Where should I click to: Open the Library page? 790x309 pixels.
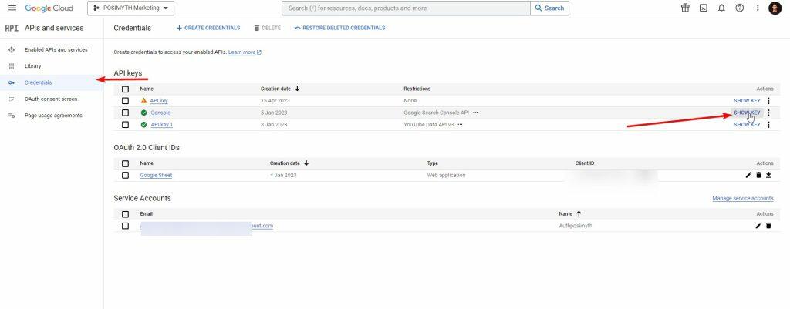point(32,66)
